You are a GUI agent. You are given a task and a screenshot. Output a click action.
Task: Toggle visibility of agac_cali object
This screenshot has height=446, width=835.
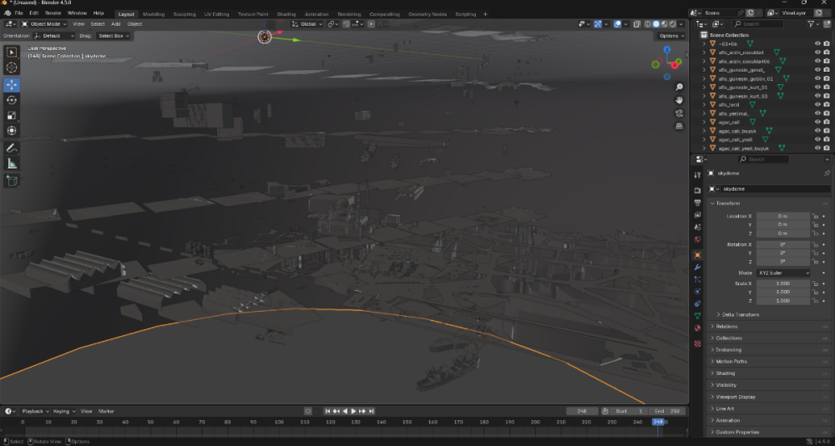pos(817,122)
